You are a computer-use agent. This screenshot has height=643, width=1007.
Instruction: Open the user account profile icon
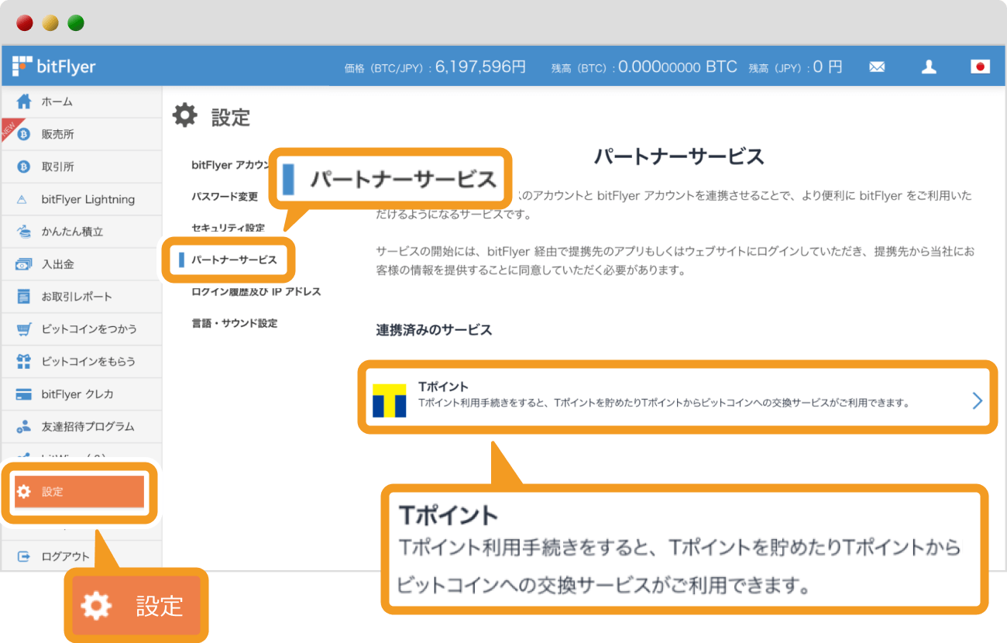point(929,67)
